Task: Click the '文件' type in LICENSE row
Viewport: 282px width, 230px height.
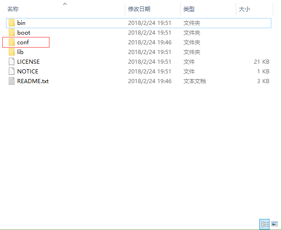Action: click(189, 61)
